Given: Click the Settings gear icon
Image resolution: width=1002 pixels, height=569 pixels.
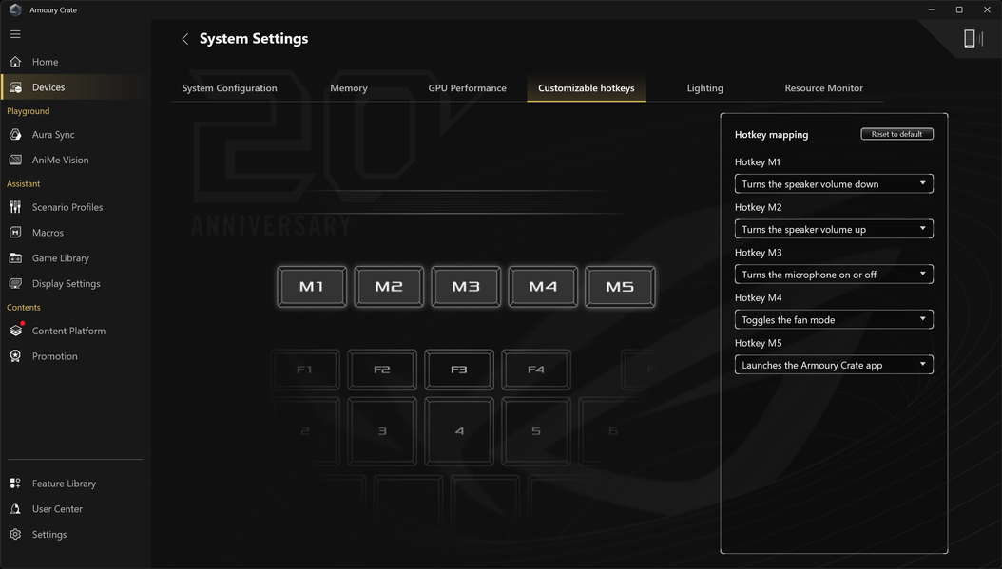Looking at the screenshot, I should (15, 535).
